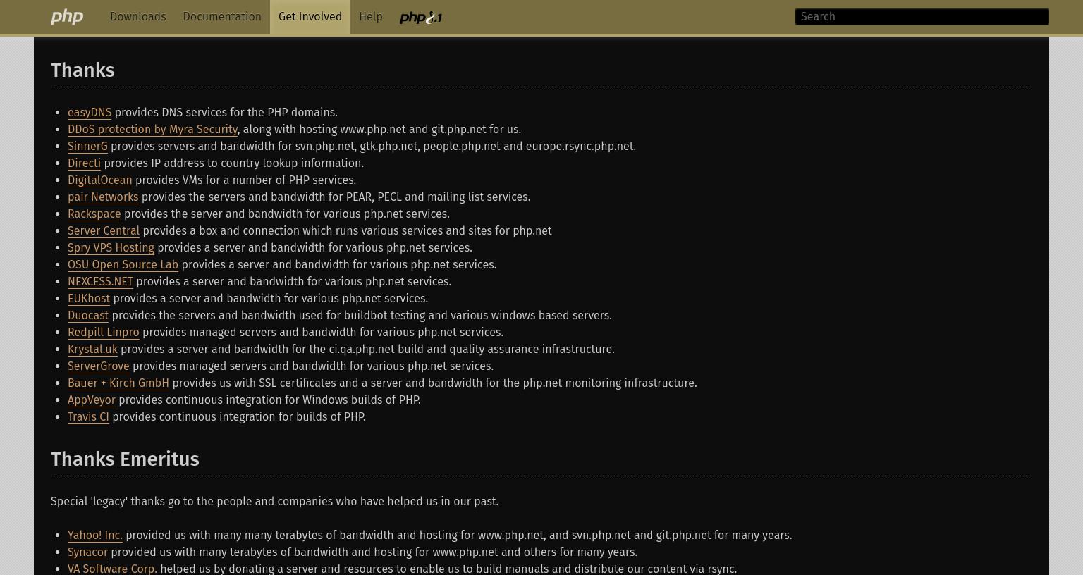Screen dimensions: 1083x575
Task: Click text 'provides continuous integration for Windows builds of PHP.'
Action: coord(269,400)
